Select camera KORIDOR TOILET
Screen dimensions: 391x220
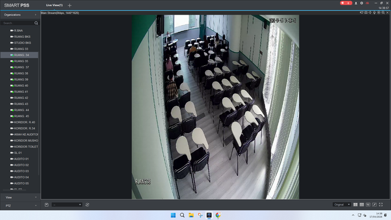click(26, 147)
